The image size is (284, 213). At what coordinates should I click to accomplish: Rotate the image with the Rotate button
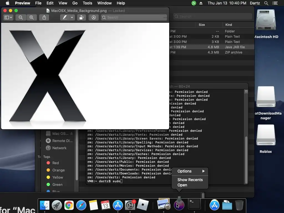82,17
